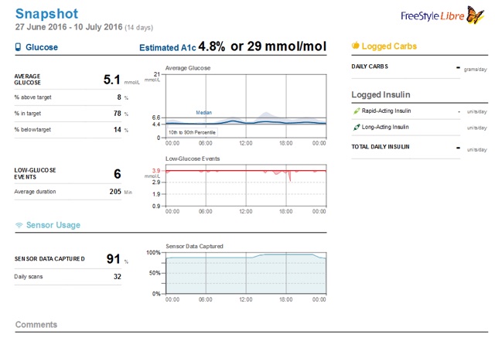The image size is (495, 348).
Task: Click the 50% axis label on sensor chart
Action: 155,273
